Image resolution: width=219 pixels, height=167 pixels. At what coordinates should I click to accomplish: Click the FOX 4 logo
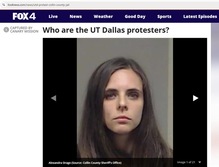click(x=24, y=16)
